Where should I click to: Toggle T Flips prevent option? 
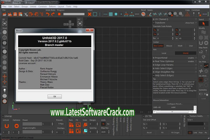[x=61, y=124]
